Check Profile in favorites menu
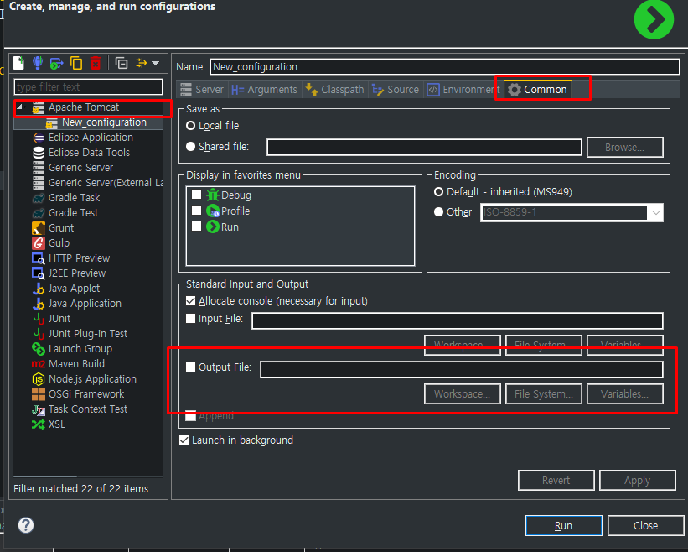This screenshot has width=688, height=552. tap(197, 211)
